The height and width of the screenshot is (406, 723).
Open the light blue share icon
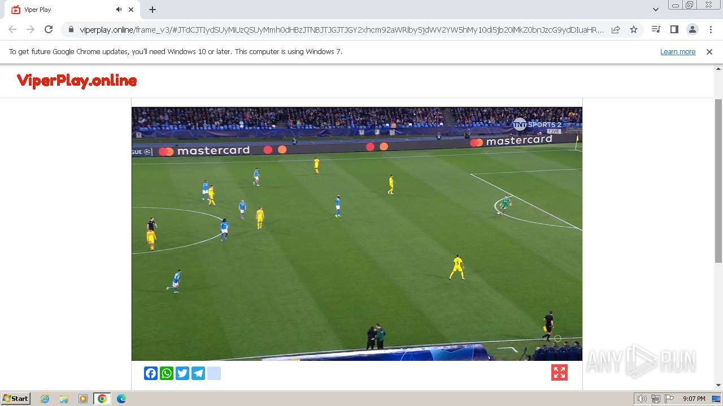(214, 373)
